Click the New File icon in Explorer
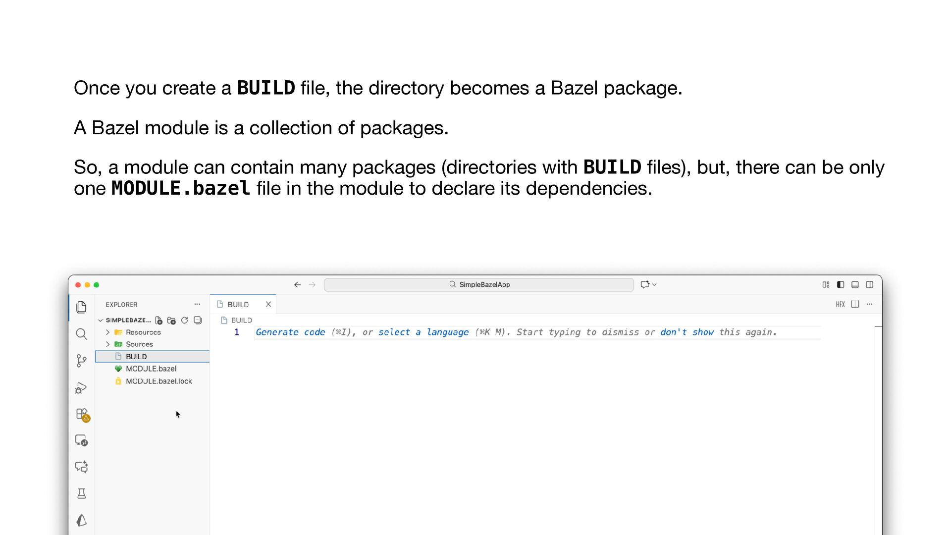 (159, 321)
